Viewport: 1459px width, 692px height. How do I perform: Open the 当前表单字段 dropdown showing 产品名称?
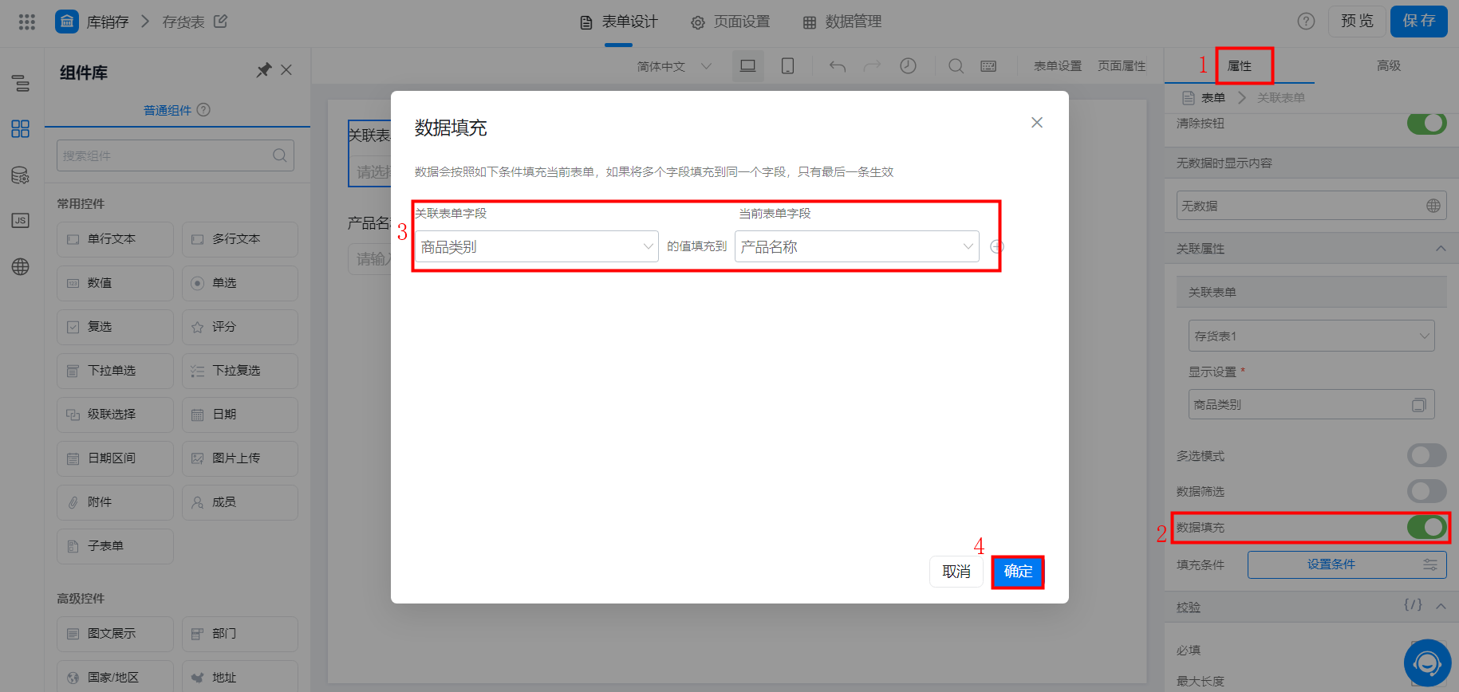[857, 247]
